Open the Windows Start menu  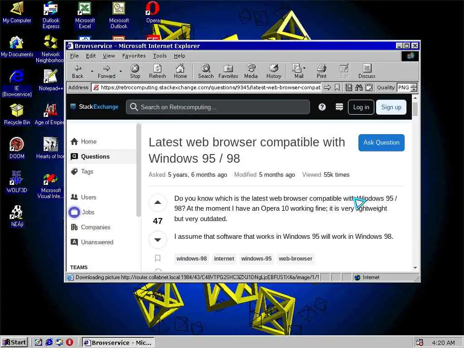[x=14, y=343]
